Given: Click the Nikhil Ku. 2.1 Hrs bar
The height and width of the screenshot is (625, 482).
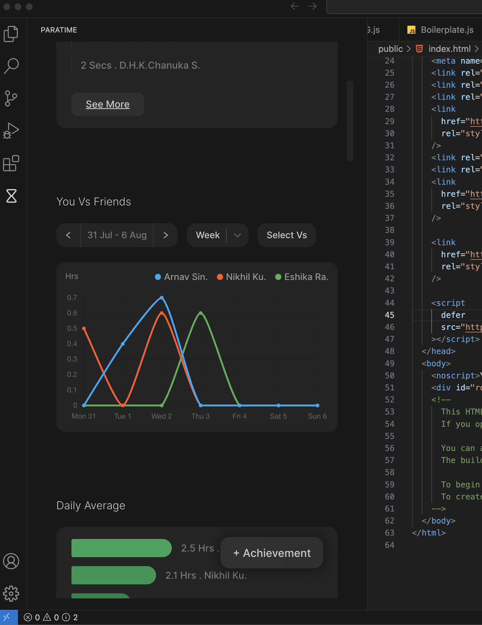Looking at the screenshot, I should coord(113,575).
